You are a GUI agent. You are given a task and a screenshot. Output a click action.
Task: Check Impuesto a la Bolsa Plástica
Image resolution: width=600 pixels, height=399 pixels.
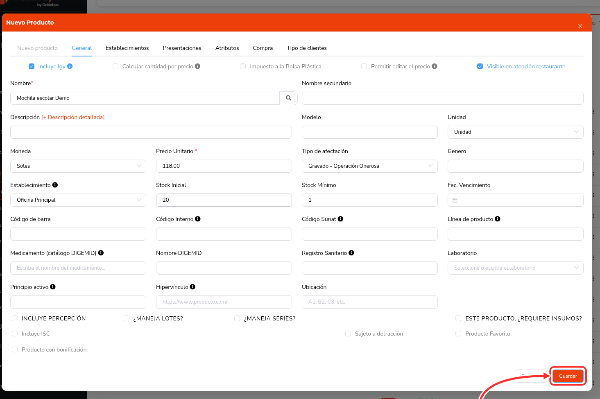coord(243,66)
